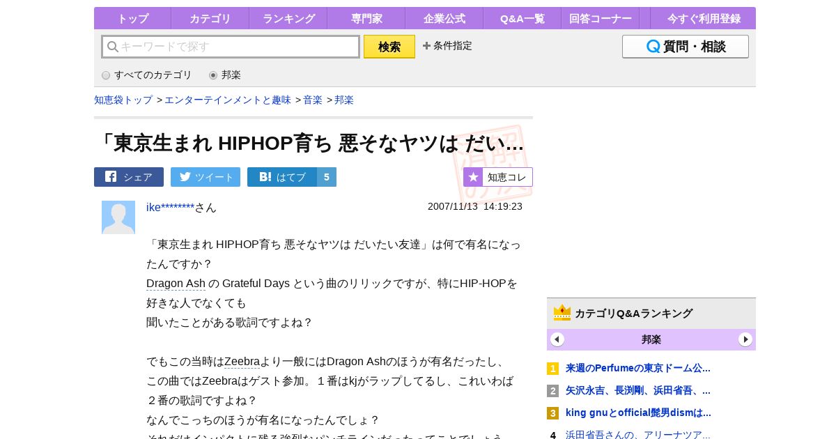Screen dimensions: 836x439
Task: Tweet this question via Twitter button
Action: point(206,177)
